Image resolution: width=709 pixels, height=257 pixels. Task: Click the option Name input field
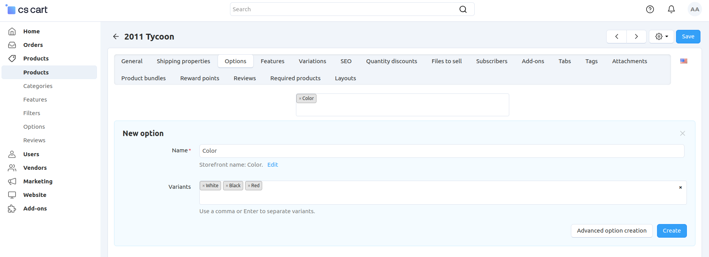(x=442, y=151)
